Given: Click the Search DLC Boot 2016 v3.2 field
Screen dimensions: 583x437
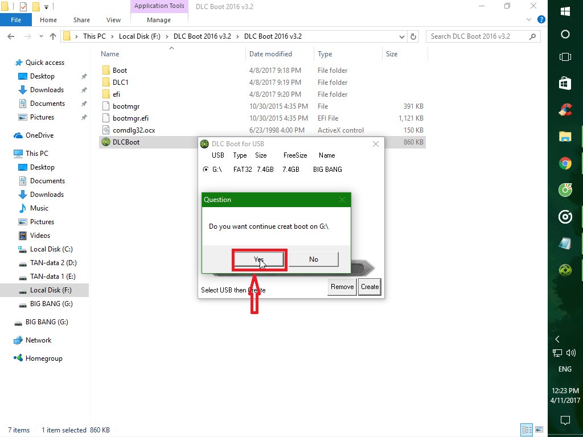Looking at the screenshot, I should tap(483, 36).
